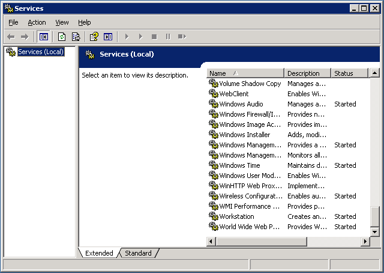
Task: Click the 'Implement...' description cell
Action: tap(306, 186)
